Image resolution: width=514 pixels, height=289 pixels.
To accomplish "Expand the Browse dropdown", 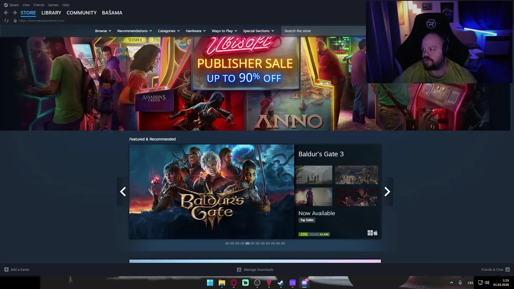I will [103, 31].
